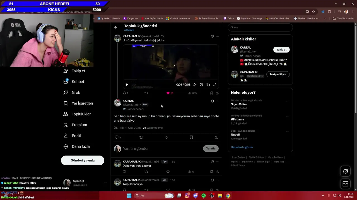Like the 'Daha yeni yeni alışıyor' reply
The image size is (357, 200).
coord(168,172)
